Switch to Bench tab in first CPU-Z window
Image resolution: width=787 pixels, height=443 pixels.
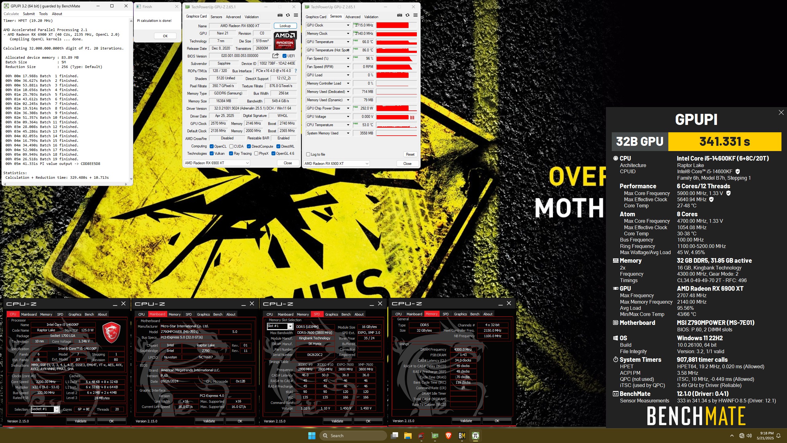pyautogui.click(x=89, y=314)
